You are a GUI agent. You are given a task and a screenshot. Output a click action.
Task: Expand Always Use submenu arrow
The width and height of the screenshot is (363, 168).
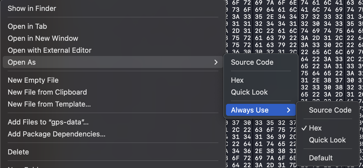pos(288,110)
